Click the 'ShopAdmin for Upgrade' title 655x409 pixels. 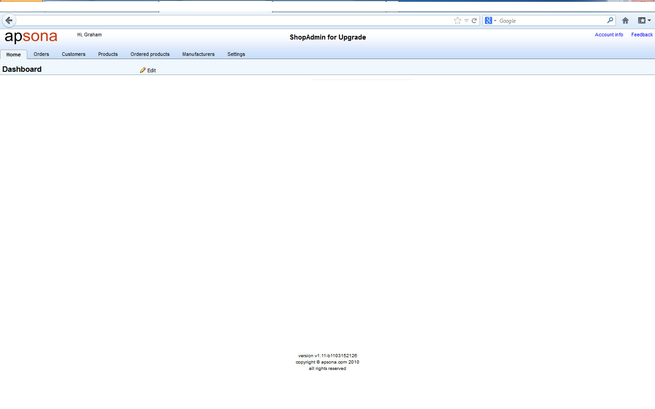(328, 37)
